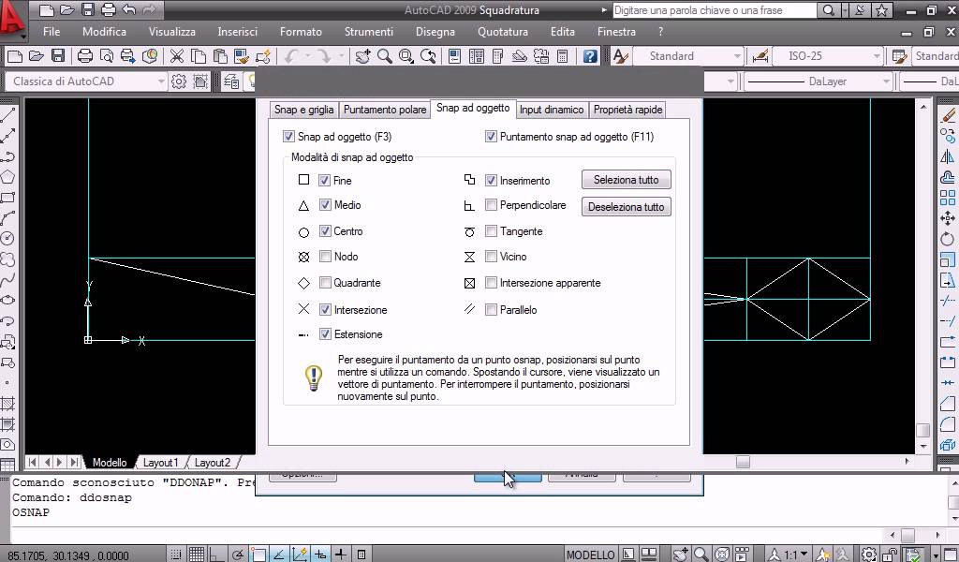Enable the Parallelo snap mode

point(491,309)
